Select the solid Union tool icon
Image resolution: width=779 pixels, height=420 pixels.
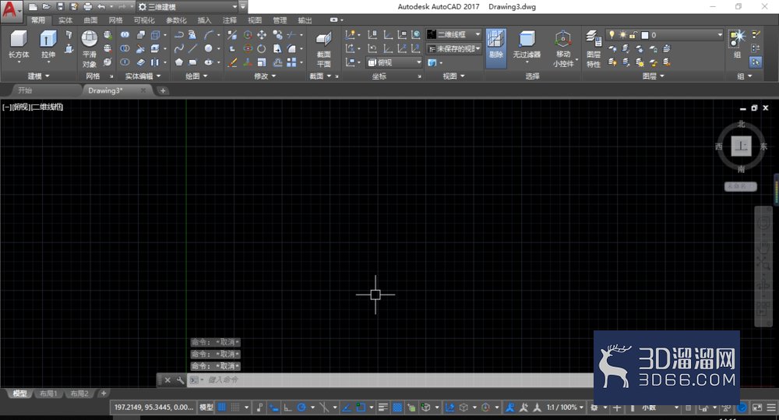point(125,35)
